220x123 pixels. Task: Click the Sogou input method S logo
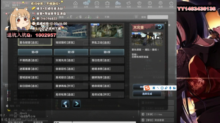pos(147,88)
